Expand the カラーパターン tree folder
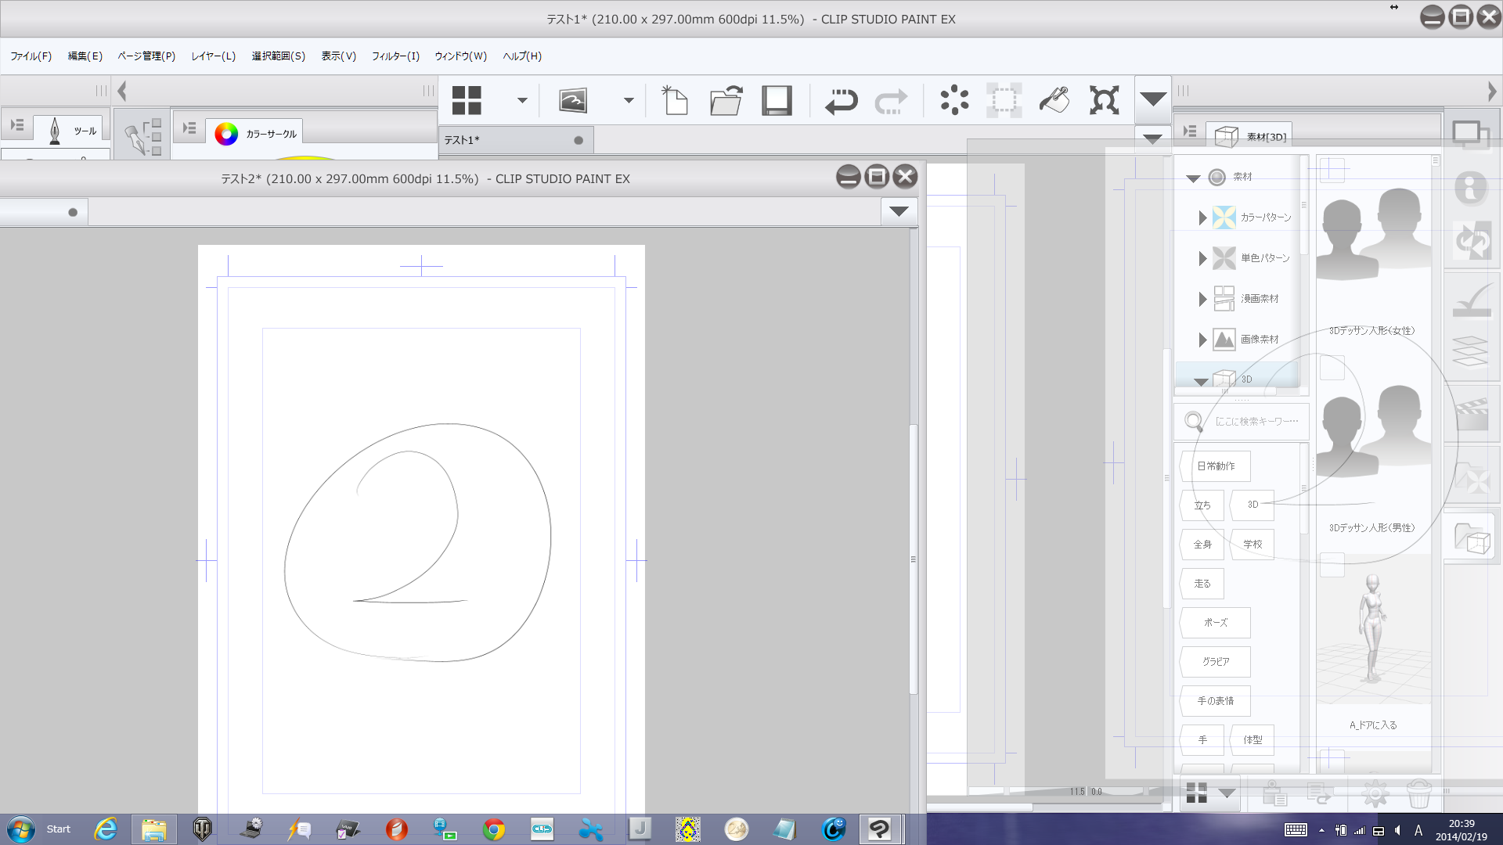Image resolution: width=1503 pixels, height=845 pixels. point(1202,218)
